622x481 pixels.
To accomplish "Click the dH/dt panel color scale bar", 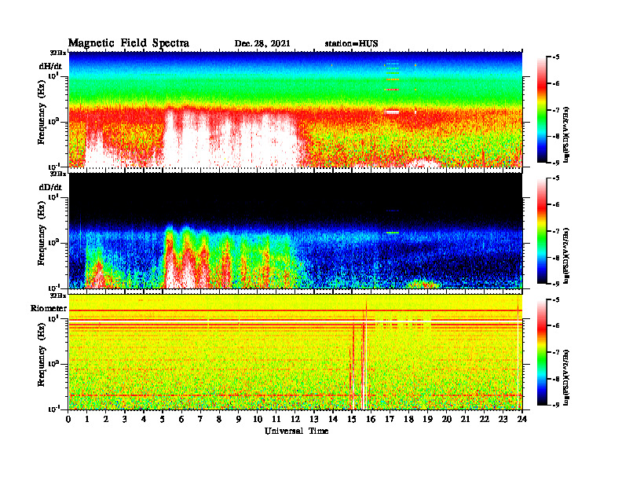I will pyautogui.click(x=542, y=110).
